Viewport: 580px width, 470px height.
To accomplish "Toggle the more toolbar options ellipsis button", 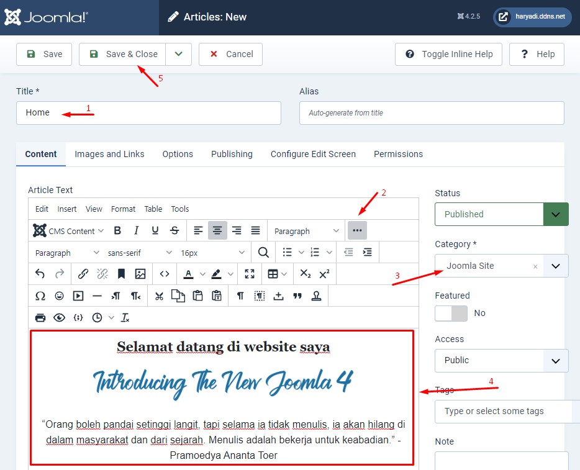I will (x=357, y=230).
